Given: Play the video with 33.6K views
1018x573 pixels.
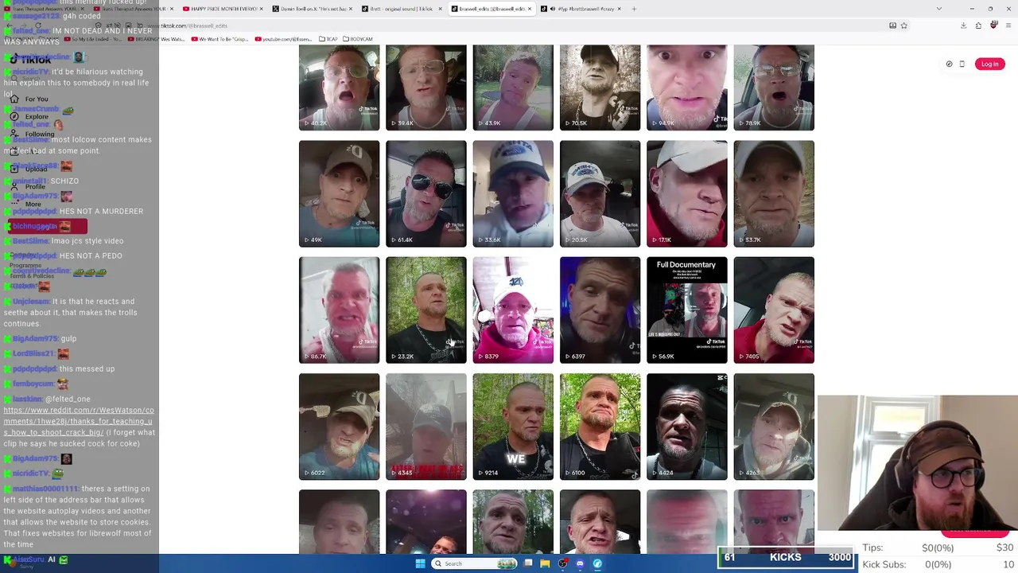Looking at the screenshot, I should [513, 193].
